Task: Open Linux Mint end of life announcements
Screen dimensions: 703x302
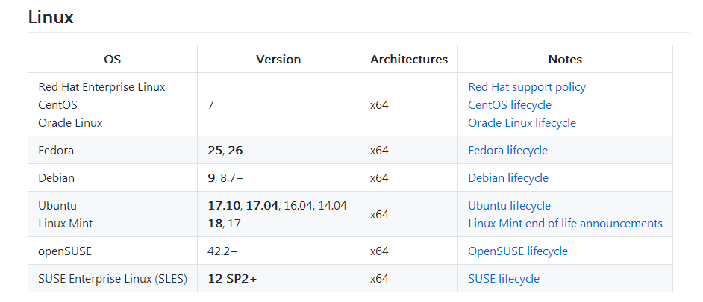Action: click(565, 223)
